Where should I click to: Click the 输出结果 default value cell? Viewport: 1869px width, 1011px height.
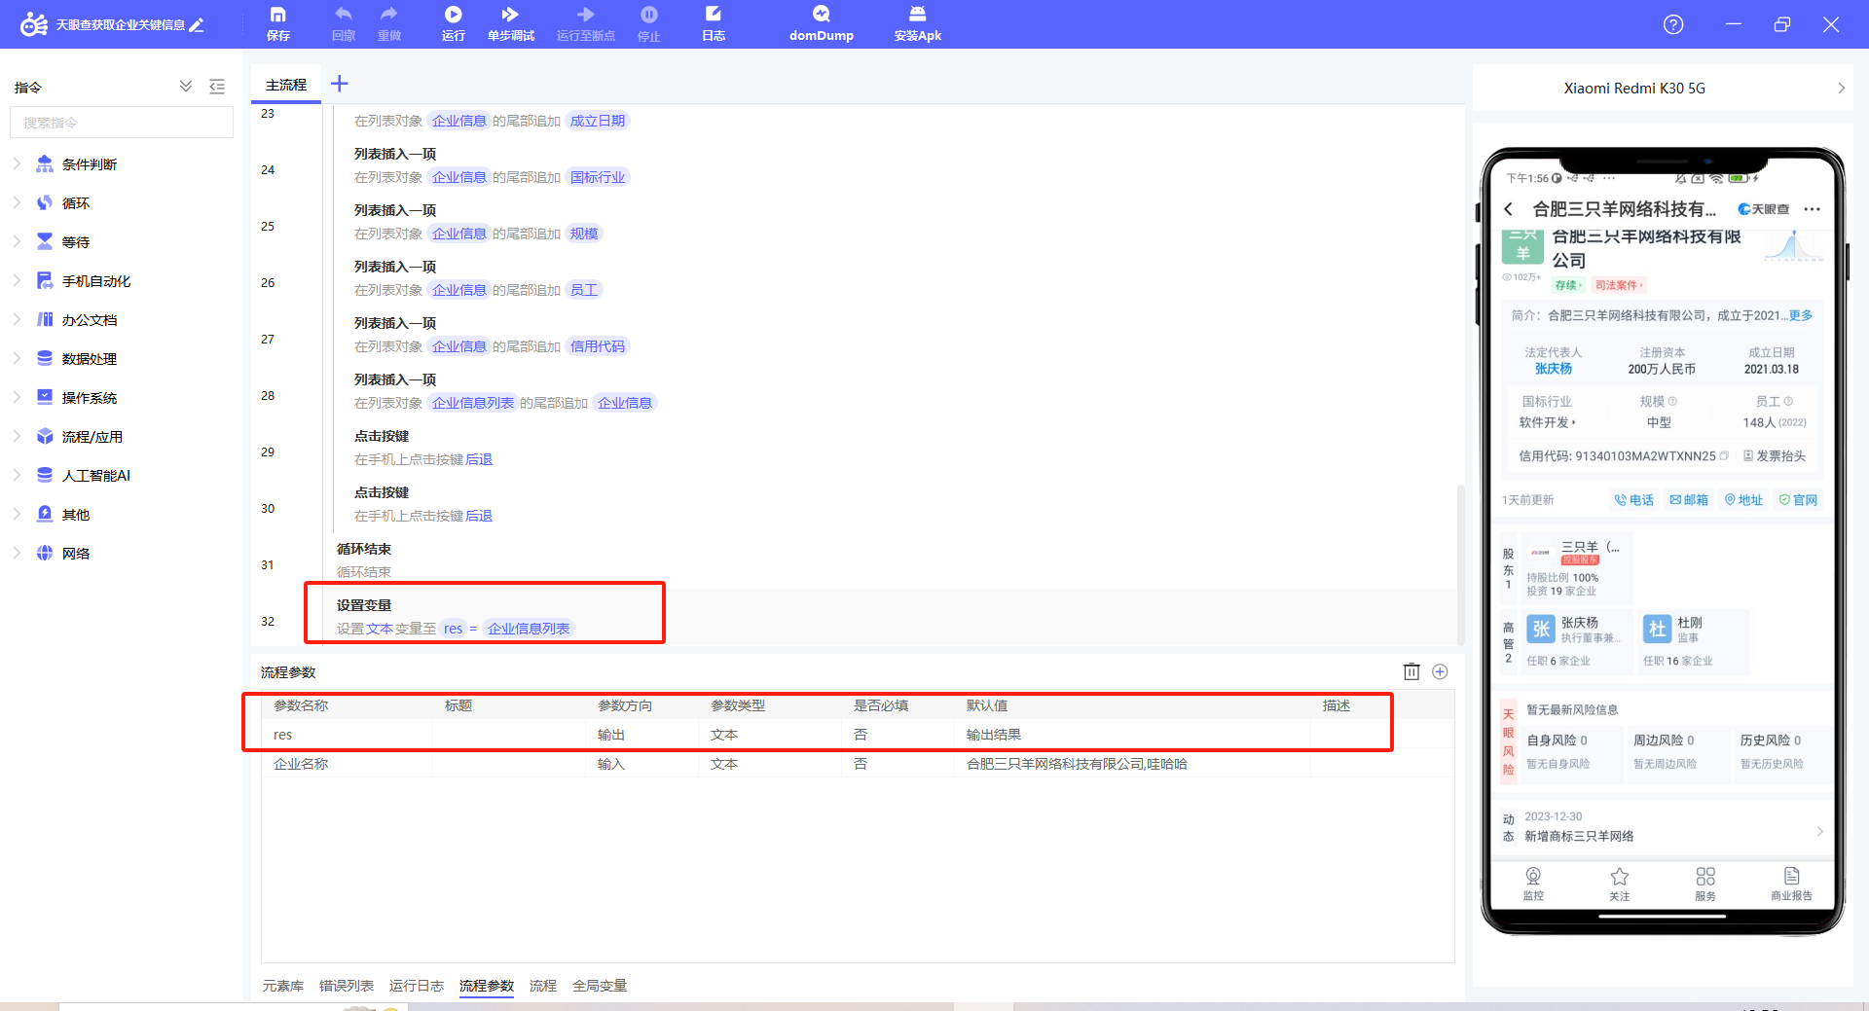tap(1131, 735)
